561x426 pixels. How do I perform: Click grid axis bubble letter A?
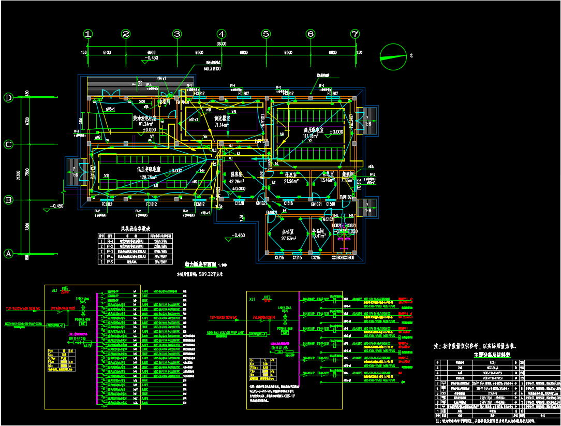(x=8, y=254)
